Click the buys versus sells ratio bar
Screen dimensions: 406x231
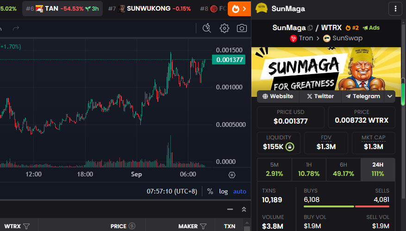(346, 206)
